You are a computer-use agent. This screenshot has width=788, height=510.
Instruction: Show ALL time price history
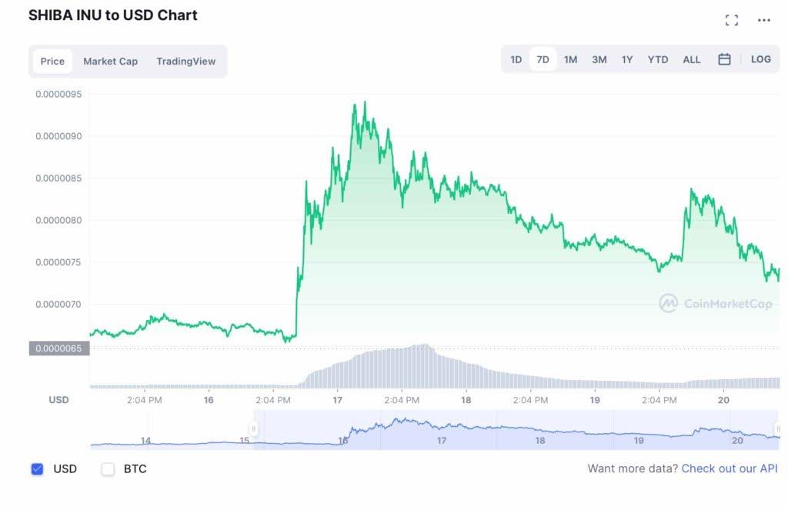(x=691, y=59)
